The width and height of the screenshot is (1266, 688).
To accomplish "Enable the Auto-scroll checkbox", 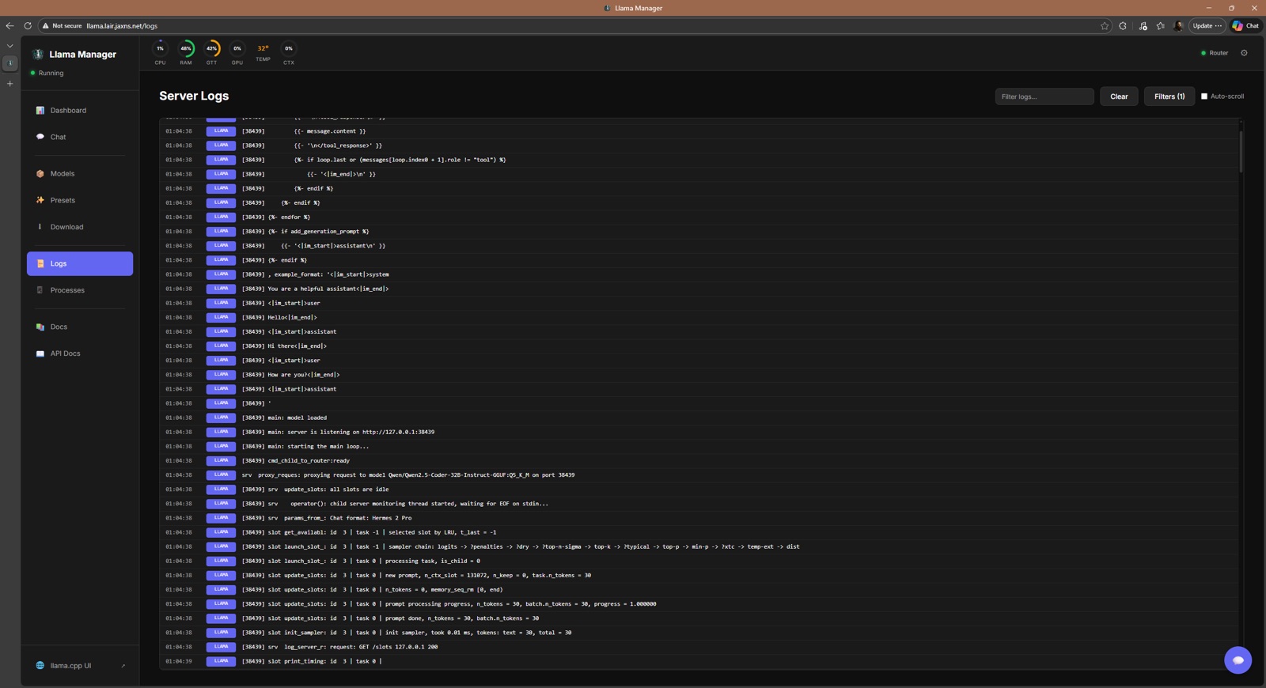I will point(1204,96).
